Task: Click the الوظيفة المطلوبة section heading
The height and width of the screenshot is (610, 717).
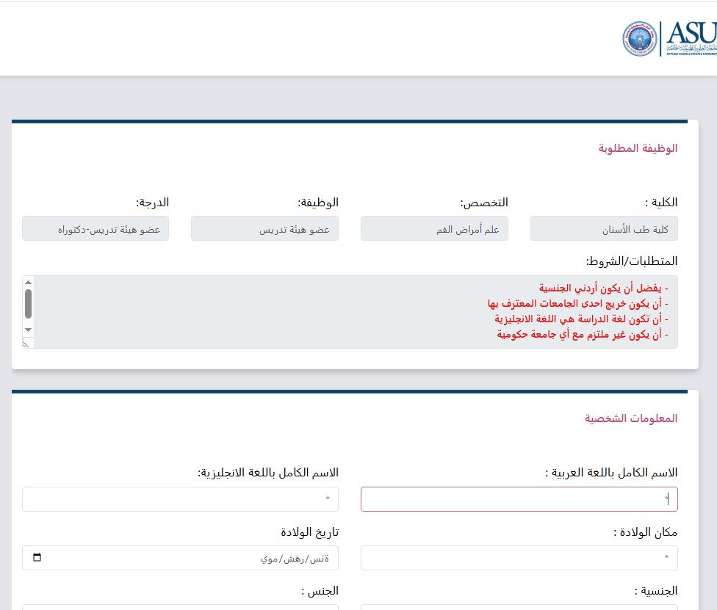Action: click(x=637, y=148)
